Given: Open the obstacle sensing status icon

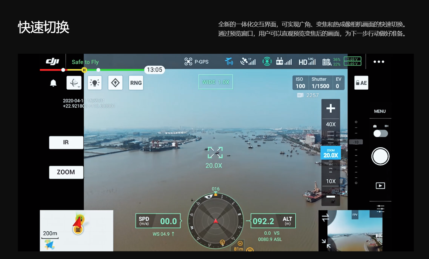Looking at the screenshot, I should click(x=267, y=62).
